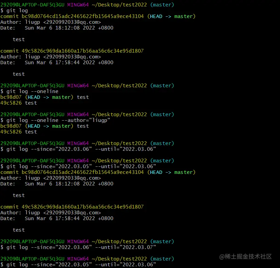Click Date 18:12:08 line in first "git log" output

click(57, 28)
